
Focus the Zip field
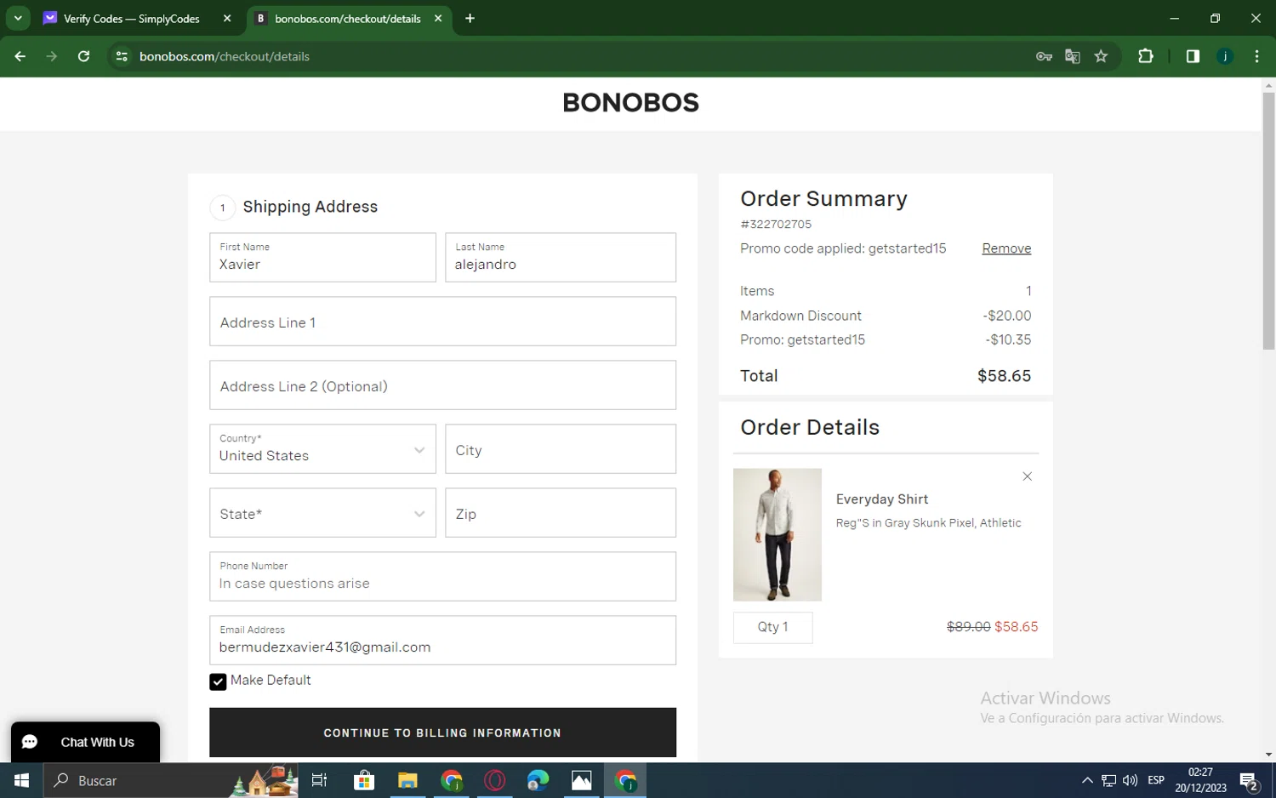click(561, 513)
